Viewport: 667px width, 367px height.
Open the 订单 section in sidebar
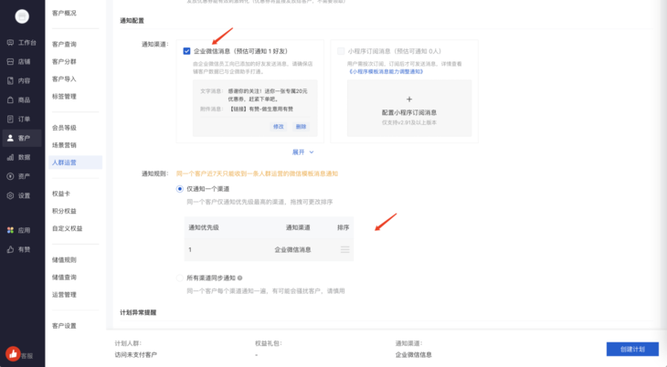click(22, 119)
